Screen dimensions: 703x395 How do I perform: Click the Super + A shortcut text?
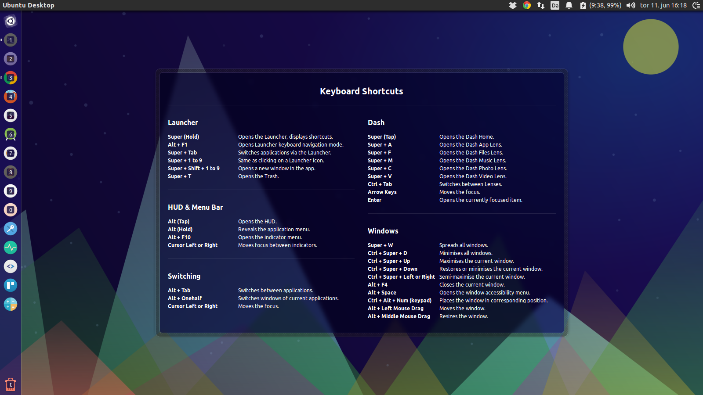click(380, 145)
